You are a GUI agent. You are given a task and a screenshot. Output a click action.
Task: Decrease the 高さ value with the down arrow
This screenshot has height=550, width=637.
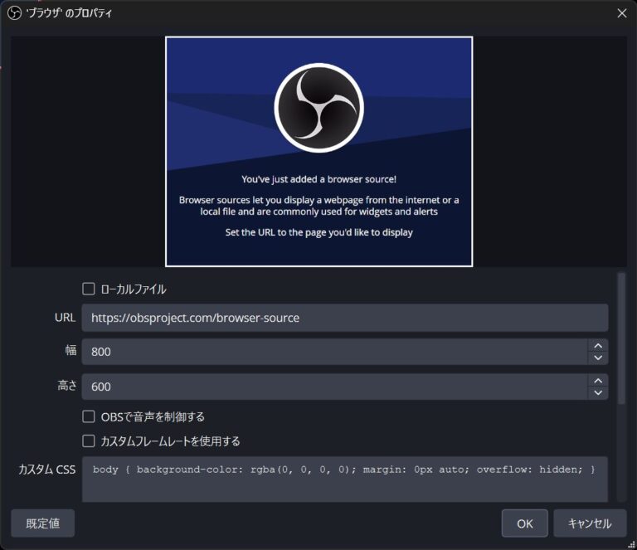(x=597, y=392)
